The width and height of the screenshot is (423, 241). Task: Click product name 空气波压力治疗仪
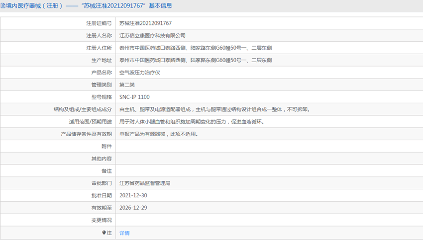pyautogui.click(x=140, y=73)
